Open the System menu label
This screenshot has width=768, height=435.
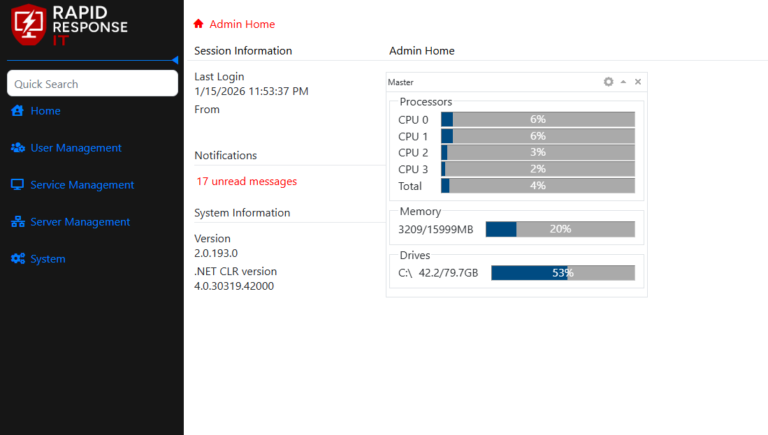(x=48, y=259)
